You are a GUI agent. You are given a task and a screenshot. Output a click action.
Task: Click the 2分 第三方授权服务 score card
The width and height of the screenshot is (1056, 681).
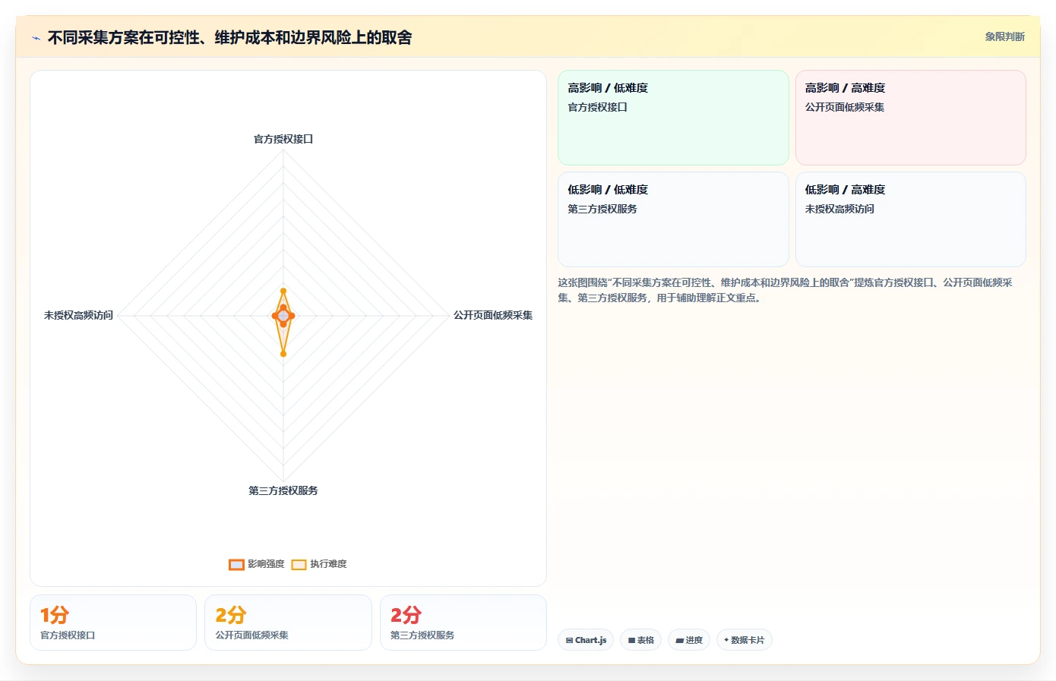(x=463, y=623)
